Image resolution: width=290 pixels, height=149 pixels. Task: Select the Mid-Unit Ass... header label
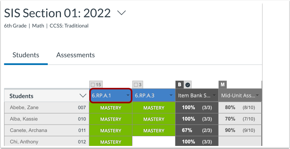point(238,96)
